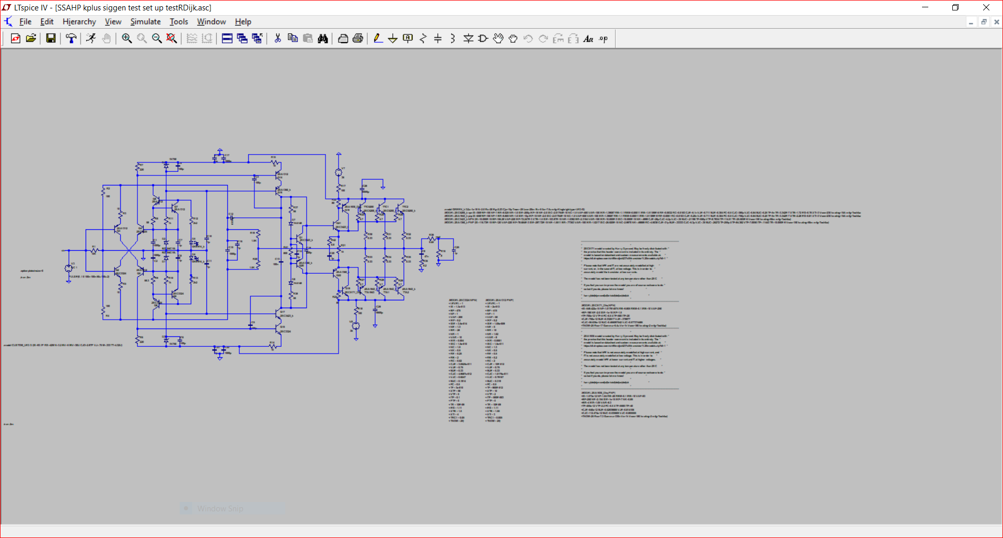Place a Capacitor component

(438, 39)
